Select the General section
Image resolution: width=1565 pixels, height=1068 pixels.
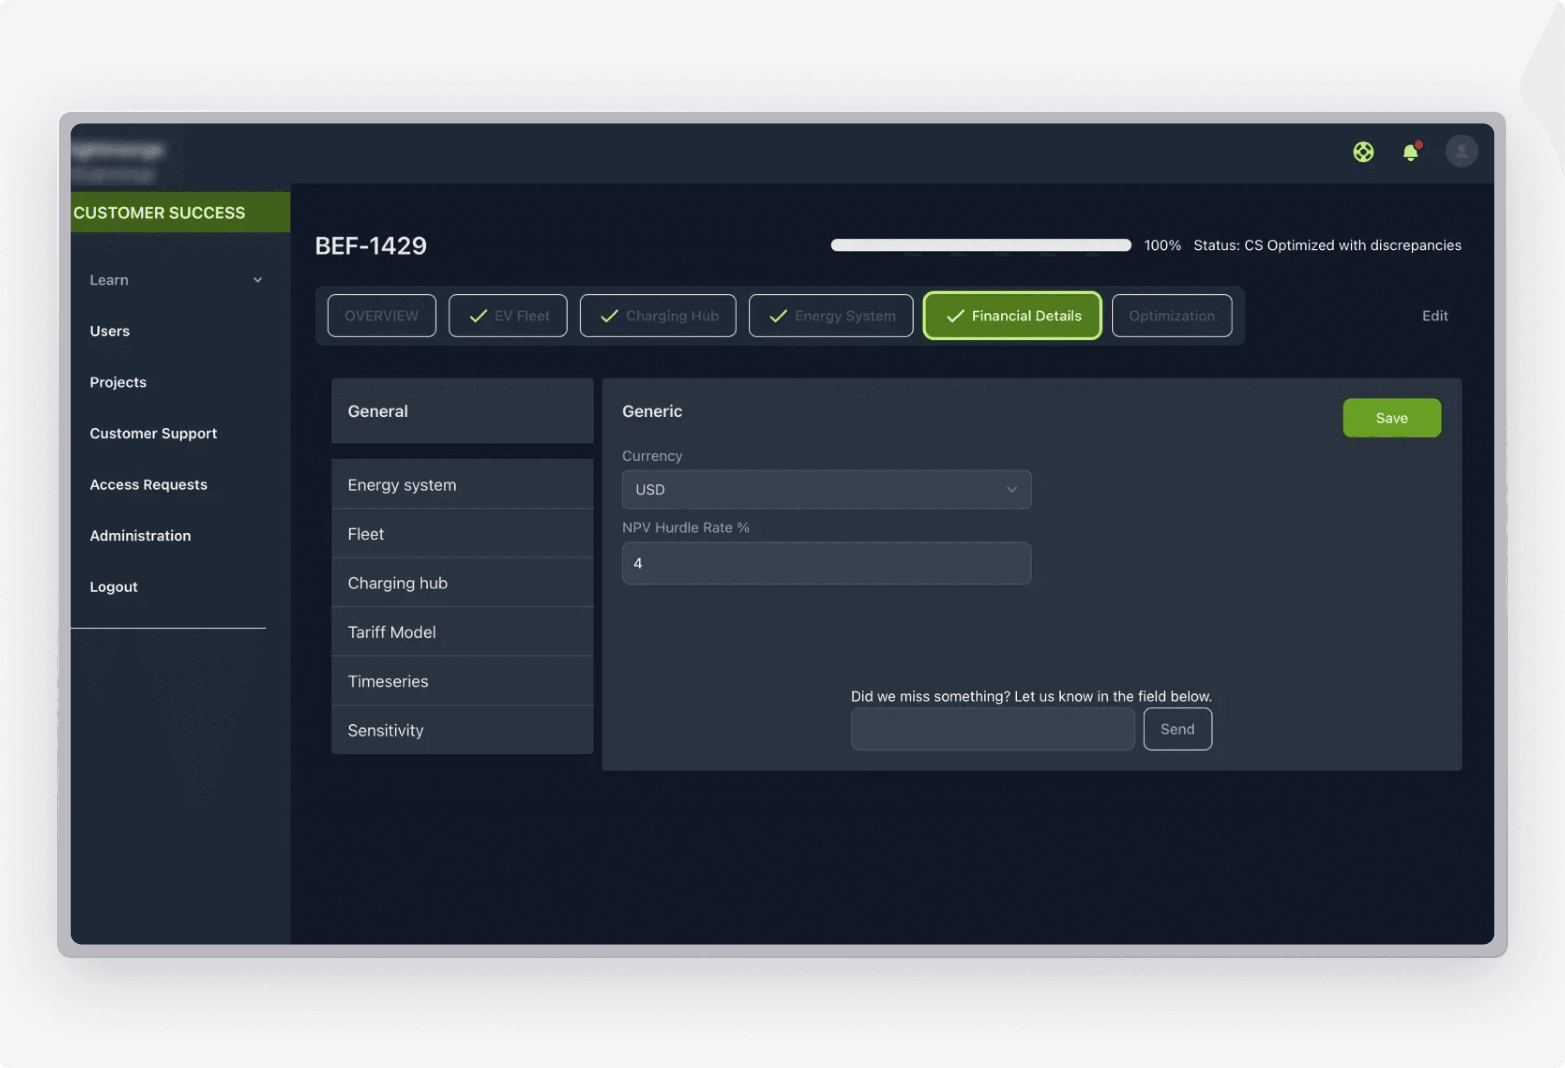[462, 411]
